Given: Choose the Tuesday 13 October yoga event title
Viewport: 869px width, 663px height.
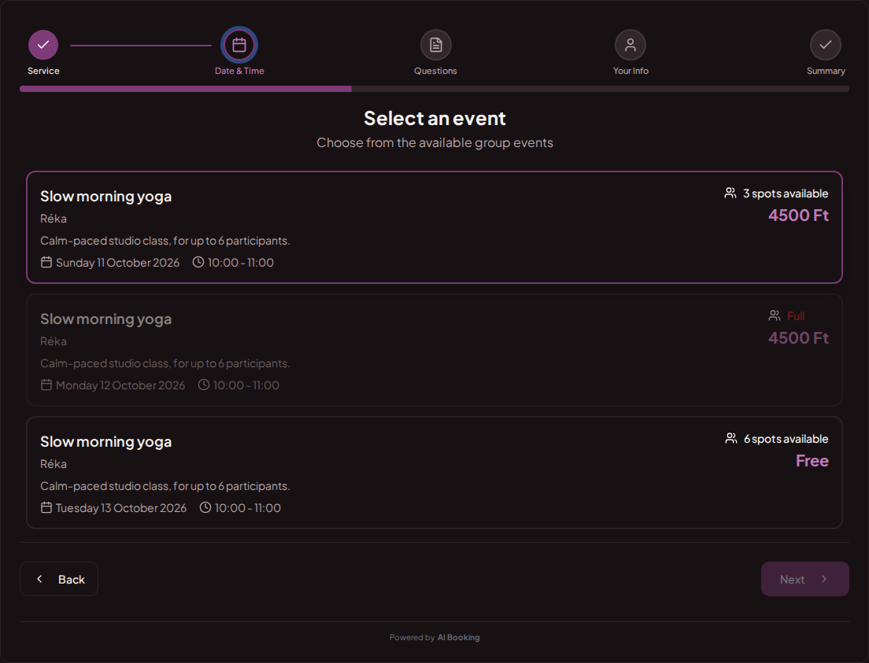Looking at the screenshot, I should (x=105, y=442).
